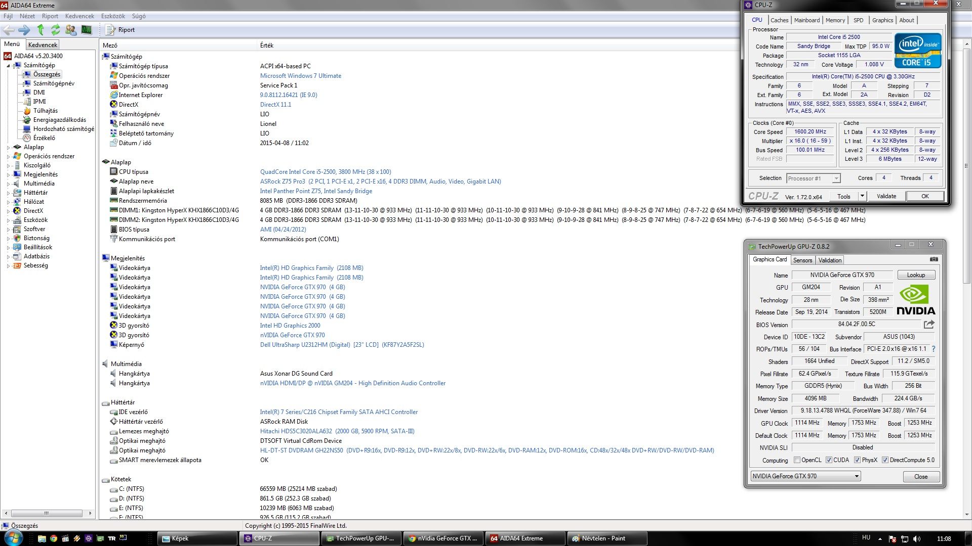This screenshot has height=546, width=972.
Task: Toggle the OpenCL checkbox in GPU-Z
Action: click(797, 460)
